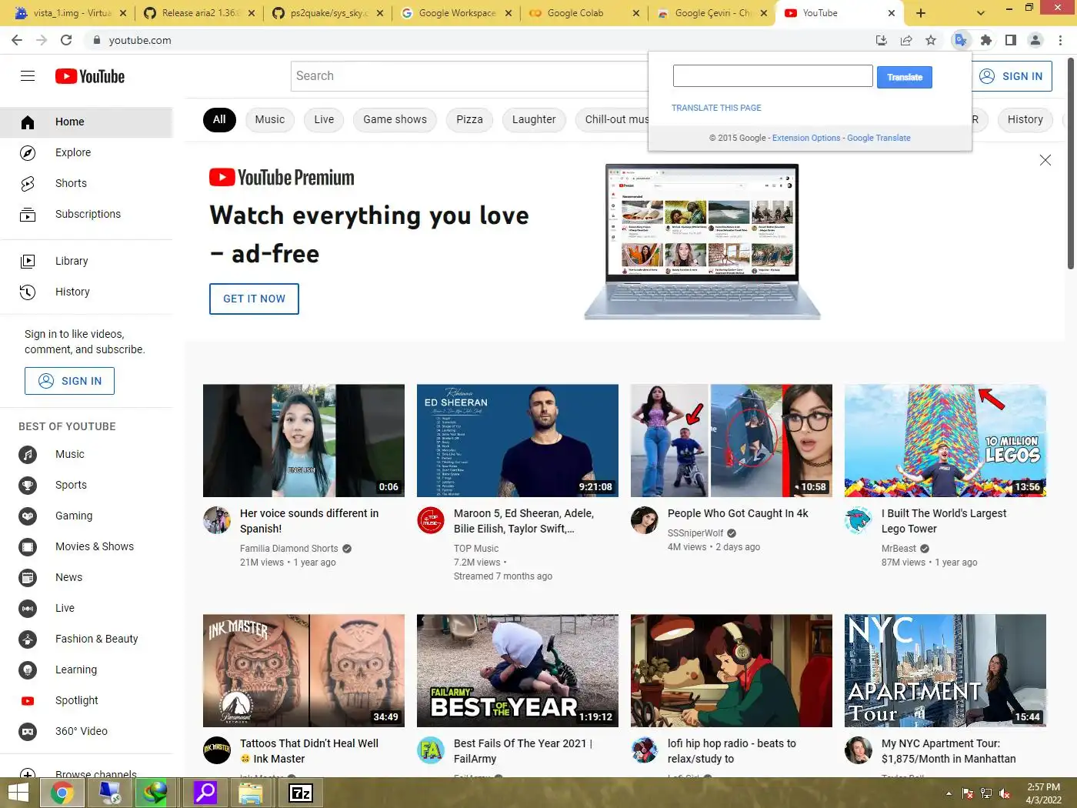Click the Translate button in popup

(905, 77)
